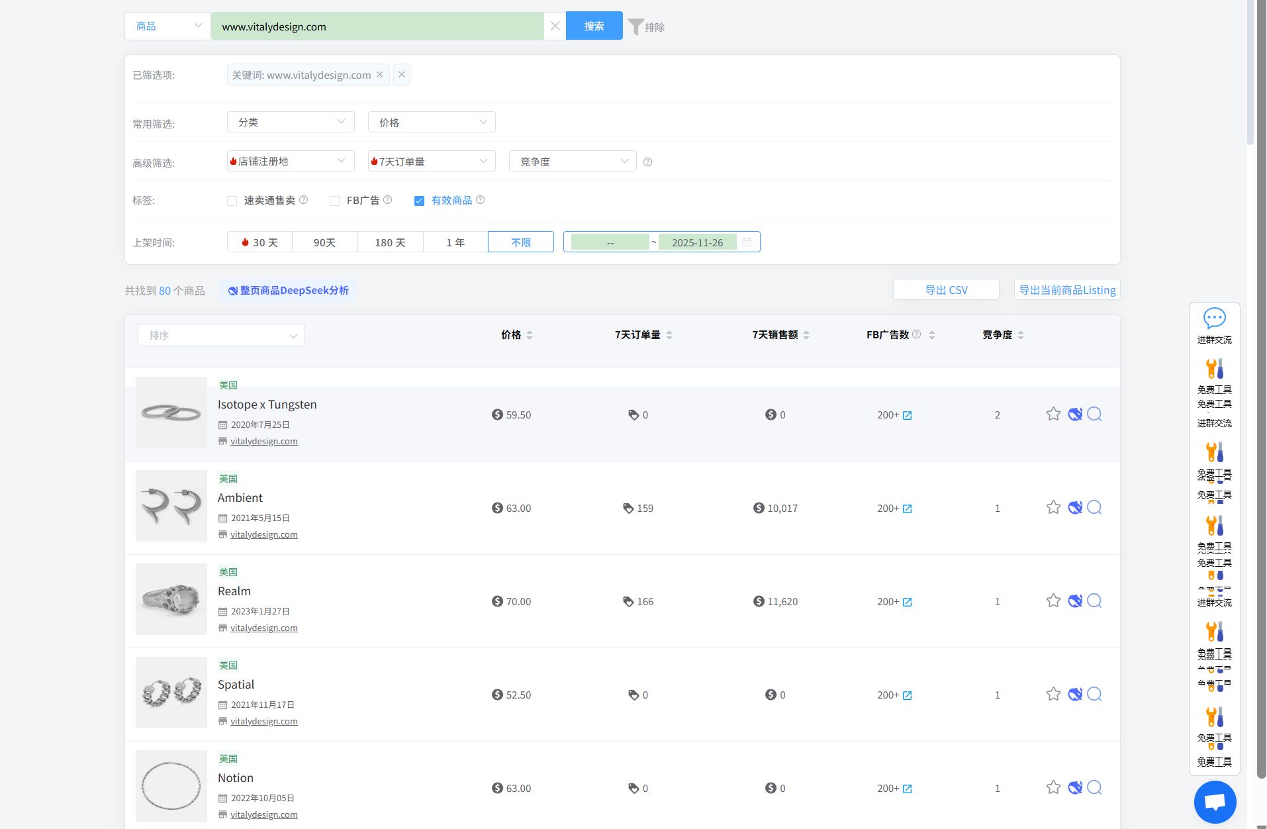
Task: Open the blue chat bubble widget
Action: pyautogui.click(x=1215, y=802)
